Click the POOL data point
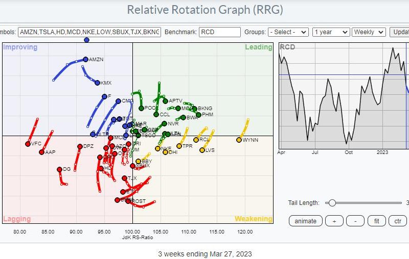Image resolution: width=409 pixels, height=259 pixels. coord(141,108)
